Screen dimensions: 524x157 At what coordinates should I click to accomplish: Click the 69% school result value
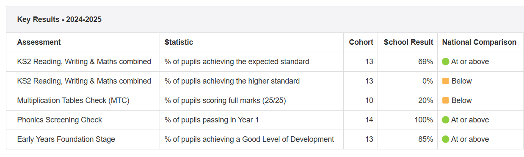tap(425, 62)
